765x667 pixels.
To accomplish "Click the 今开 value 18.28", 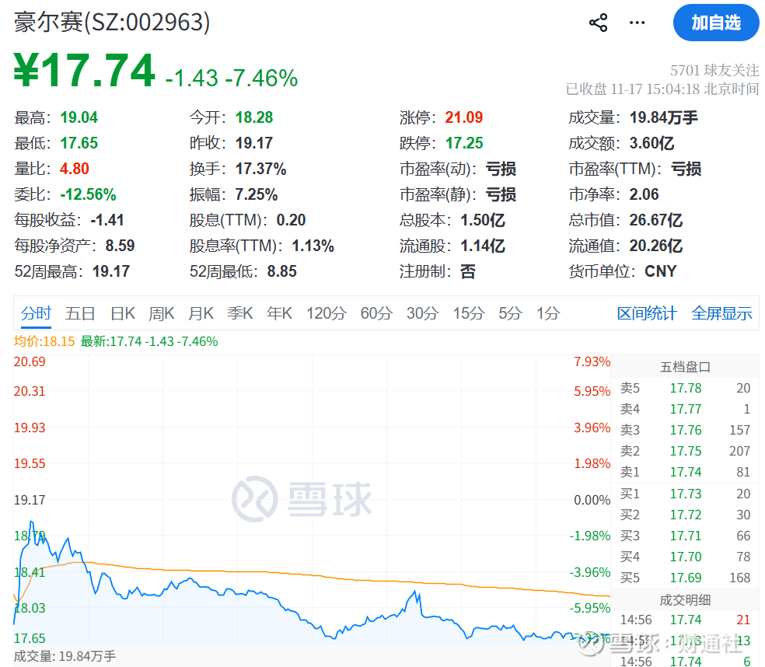I will pos(254,117).
